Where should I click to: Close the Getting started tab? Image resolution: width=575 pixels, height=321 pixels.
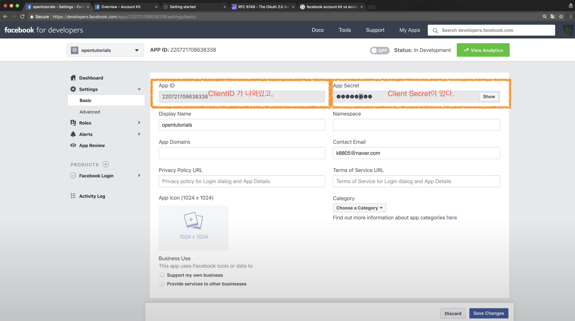tap(225, 7)
